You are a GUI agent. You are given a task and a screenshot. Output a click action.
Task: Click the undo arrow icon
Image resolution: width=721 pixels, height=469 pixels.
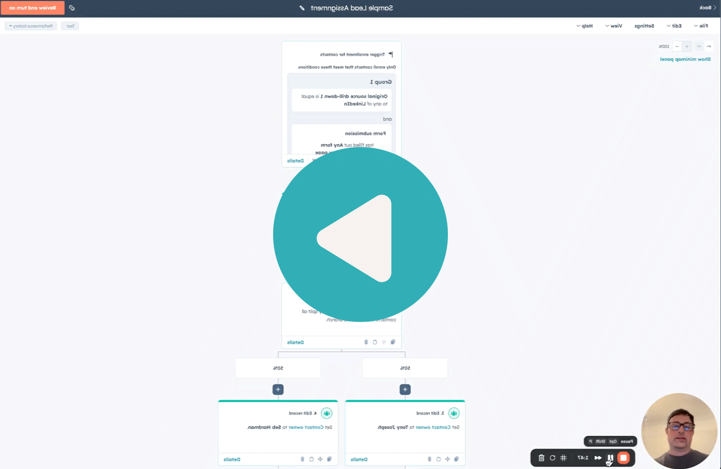point(709,46)
